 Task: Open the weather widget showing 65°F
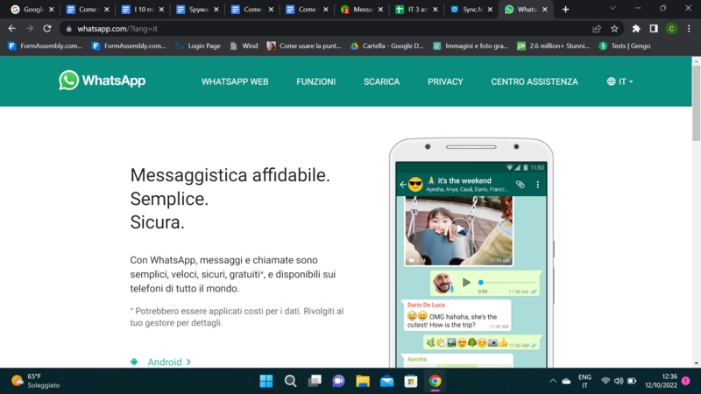coord(36,381)
